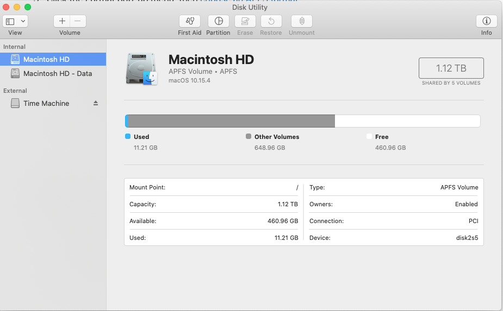The height and width of the screenshot is (311, 503).
Task: Click the 11.21 GB Used legend value
Action: [x=146, y=148]
